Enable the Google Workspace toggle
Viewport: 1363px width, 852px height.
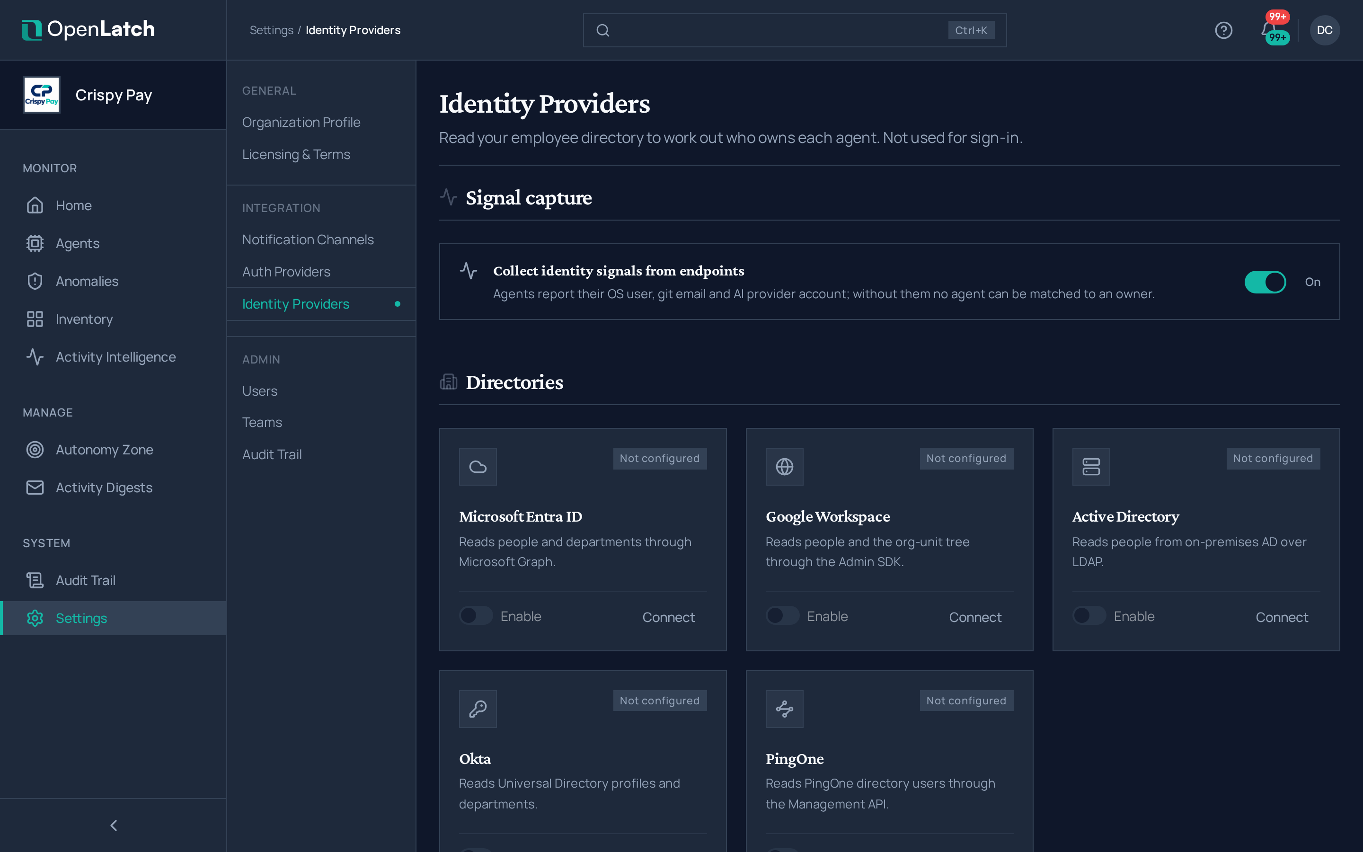(x=782, y=615)
